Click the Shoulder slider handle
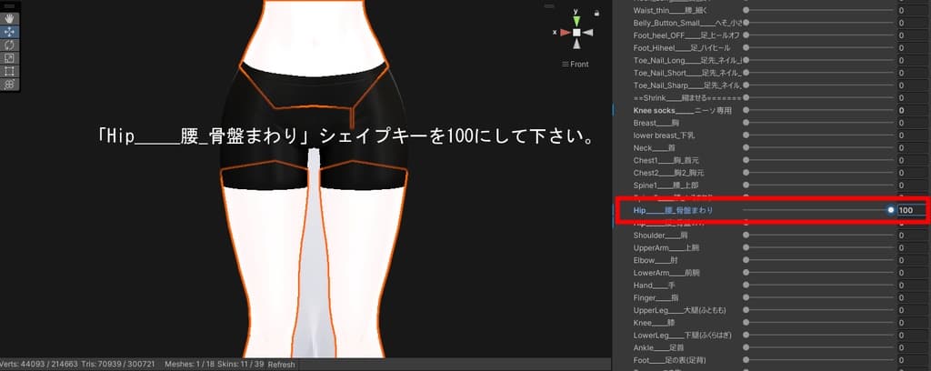This screenshot has height=371, width=931. [746, 236]
